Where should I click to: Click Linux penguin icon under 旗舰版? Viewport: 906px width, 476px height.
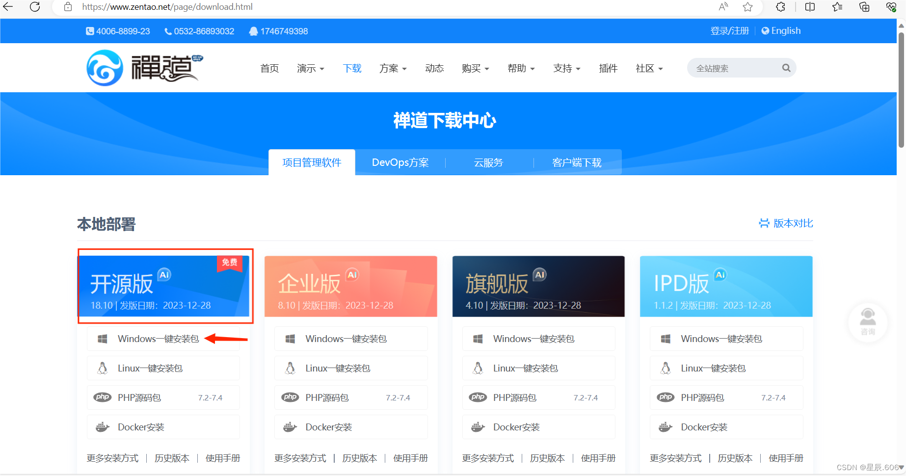[478, 368]
